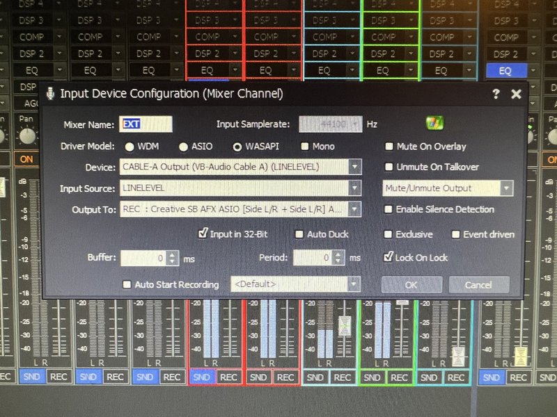Select the WASAPI driver model

[x=237, y=147]
